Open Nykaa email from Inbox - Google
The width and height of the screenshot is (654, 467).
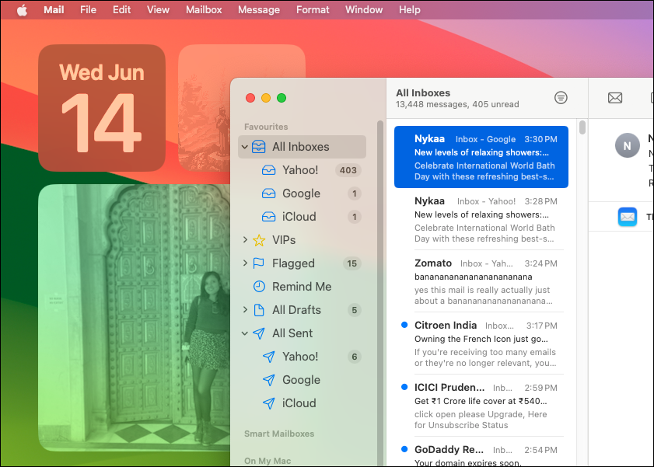pos(481,157)
